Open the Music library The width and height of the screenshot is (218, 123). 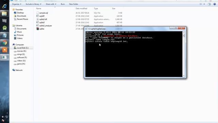tap(18, 32)
